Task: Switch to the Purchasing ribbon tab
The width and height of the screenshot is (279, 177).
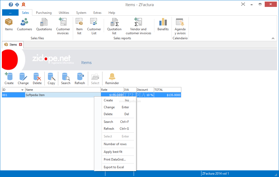Action: [x=44, y=13]
